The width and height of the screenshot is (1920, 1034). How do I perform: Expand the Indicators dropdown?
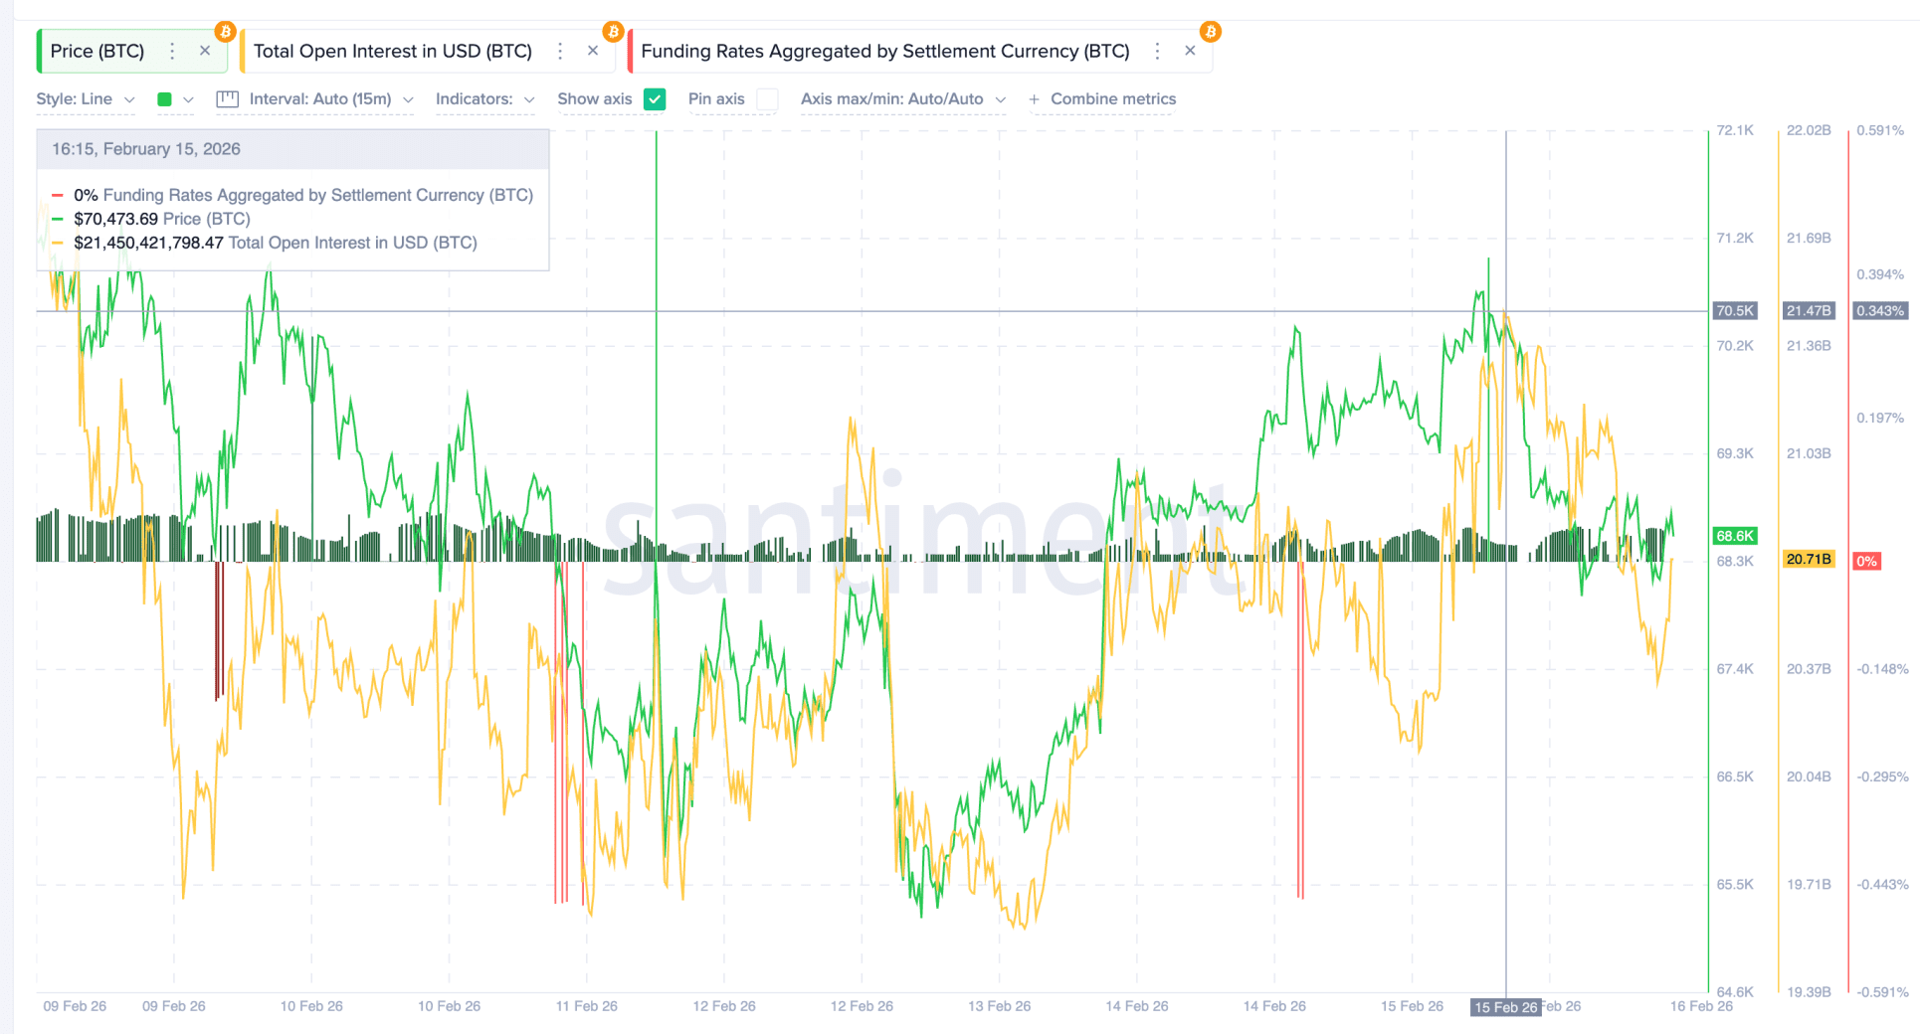pyautogui.click(x=484, y=99)
